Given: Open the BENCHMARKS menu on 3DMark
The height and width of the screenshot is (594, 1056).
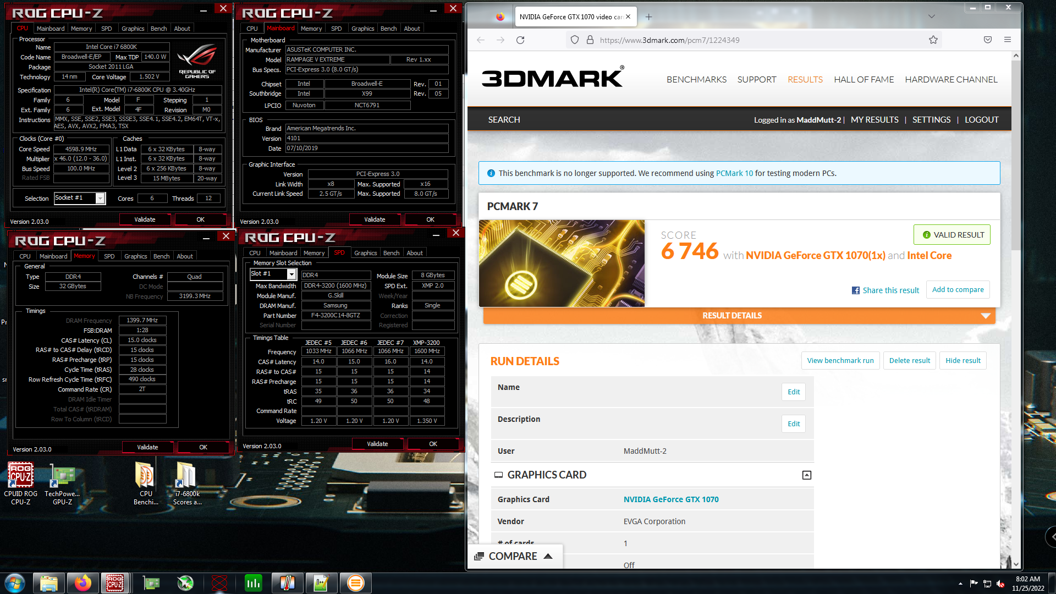Looking at the screenshot, I should click(x=696, y=80).
